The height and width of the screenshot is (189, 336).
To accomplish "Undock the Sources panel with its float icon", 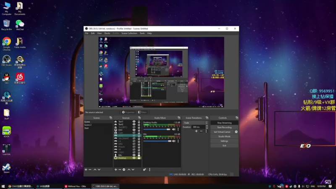I will point(139,118).
